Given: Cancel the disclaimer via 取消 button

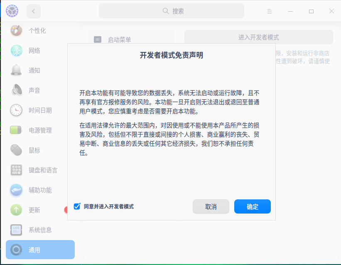Looking at the screenshot, I should click(211, 206).
